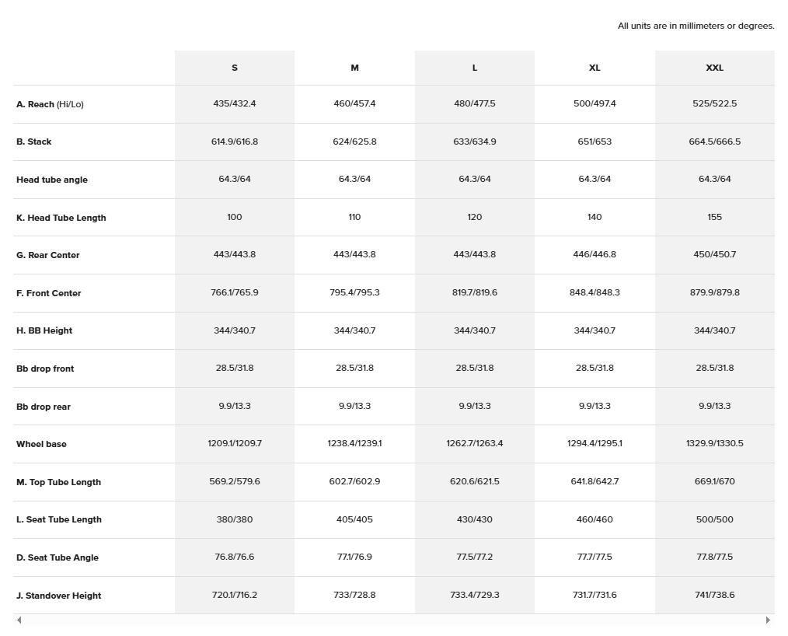788x636 pixels.
Task: Select the S size column header
Action: tap(235, 68)
